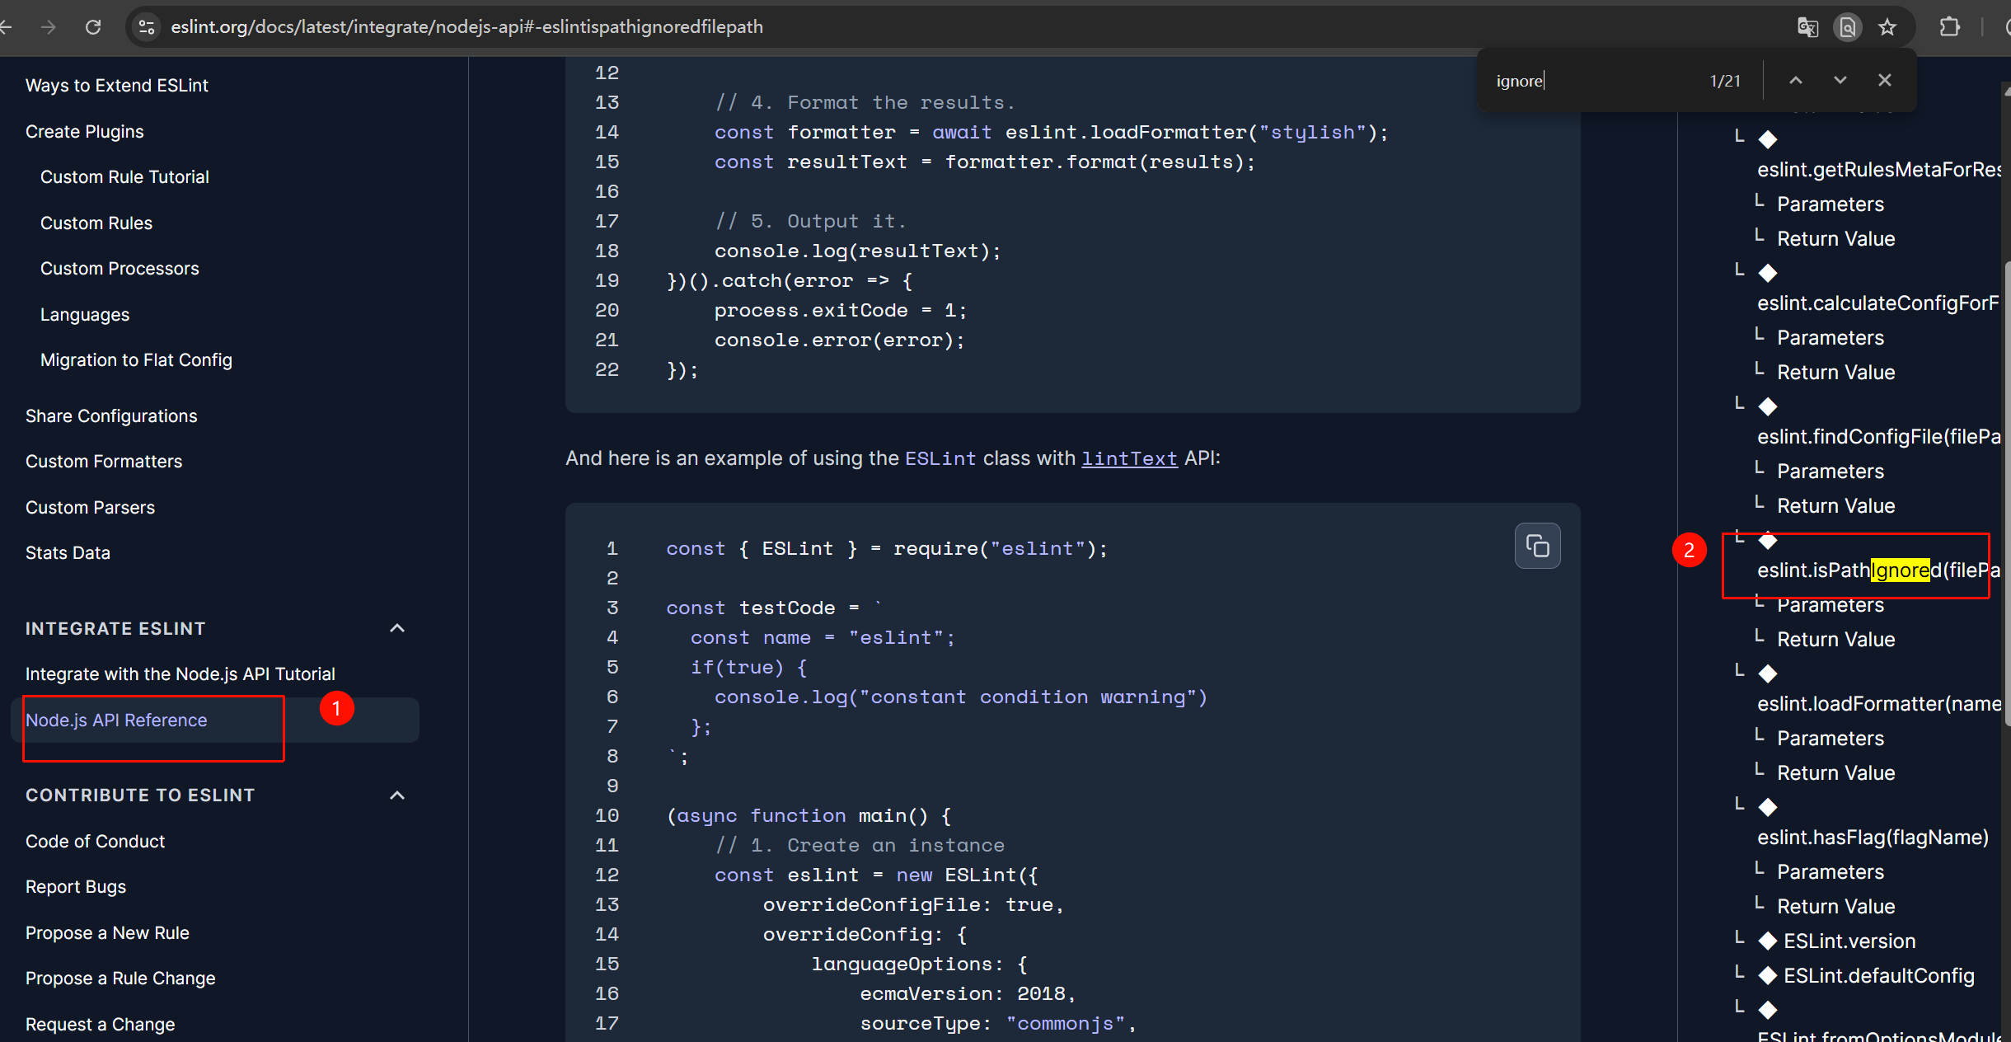Screen dimensions: 2011x1042
Task: Click the ESLint.version contents entry
Action: 1849,941
